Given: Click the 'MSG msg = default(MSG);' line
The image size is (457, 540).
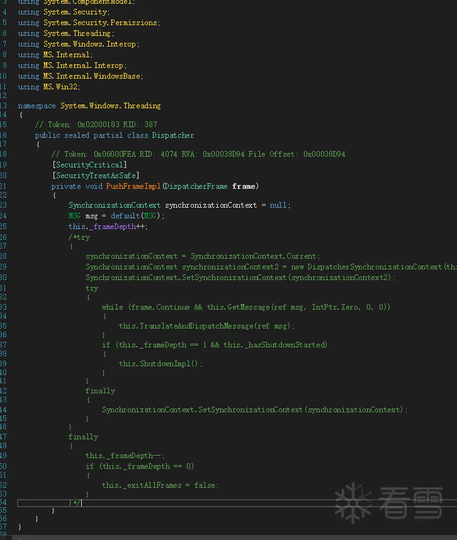Looking at the screenshot, I should (x=116, y=216).
